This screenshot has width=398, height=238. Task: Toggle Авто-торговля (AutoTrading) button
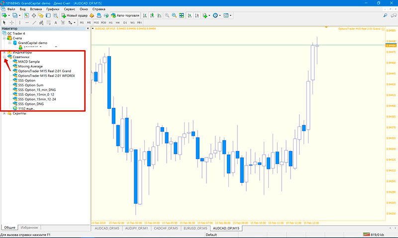[x=125, y=16]
